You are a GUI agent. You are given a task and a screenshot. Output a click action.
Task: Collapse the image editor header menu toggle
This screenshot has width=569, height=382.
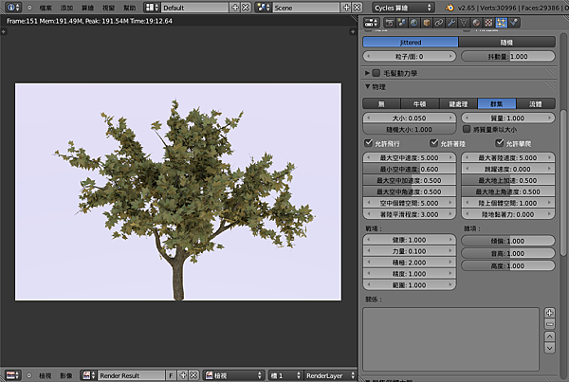pyautogui.click(x=29, y=375)
